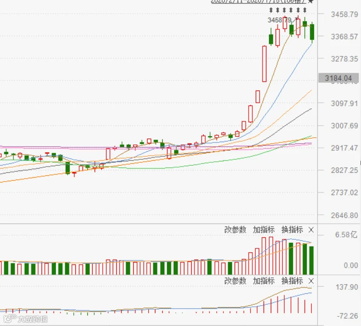Click 加指标 in the volume panel
The width and height of the screenshot is (361, 326).
pyautogui.click(x=264, y=230)
